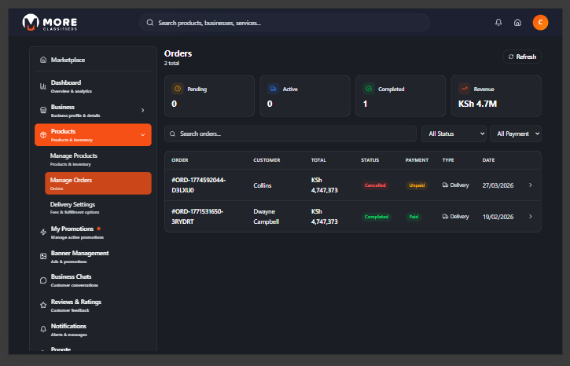Click the notification bell icon in header
Screen dimensions: 570x366
(498, 23)
